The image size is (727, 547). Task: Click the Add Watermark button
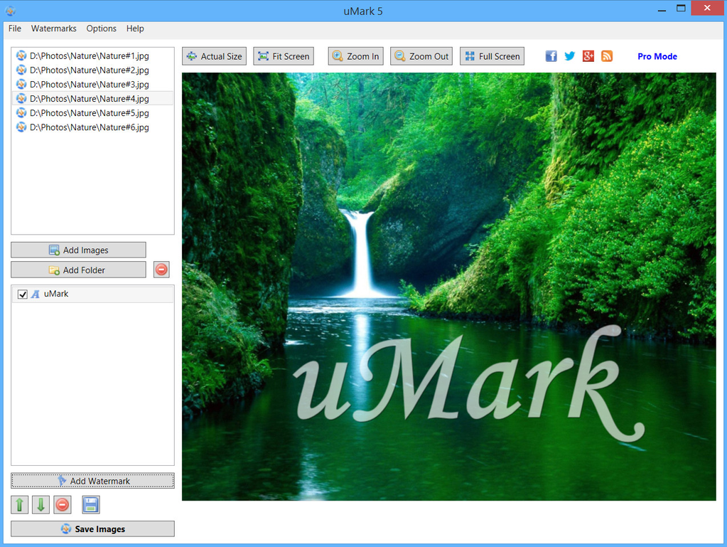click(x=92, y=480)
